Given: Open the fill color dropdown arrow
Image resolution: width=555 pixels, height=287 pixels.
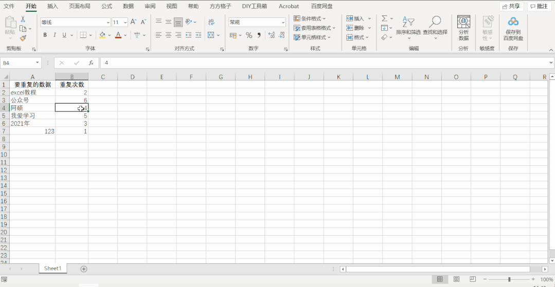Looking at the screenshot, I should click(x=109, y=35).
